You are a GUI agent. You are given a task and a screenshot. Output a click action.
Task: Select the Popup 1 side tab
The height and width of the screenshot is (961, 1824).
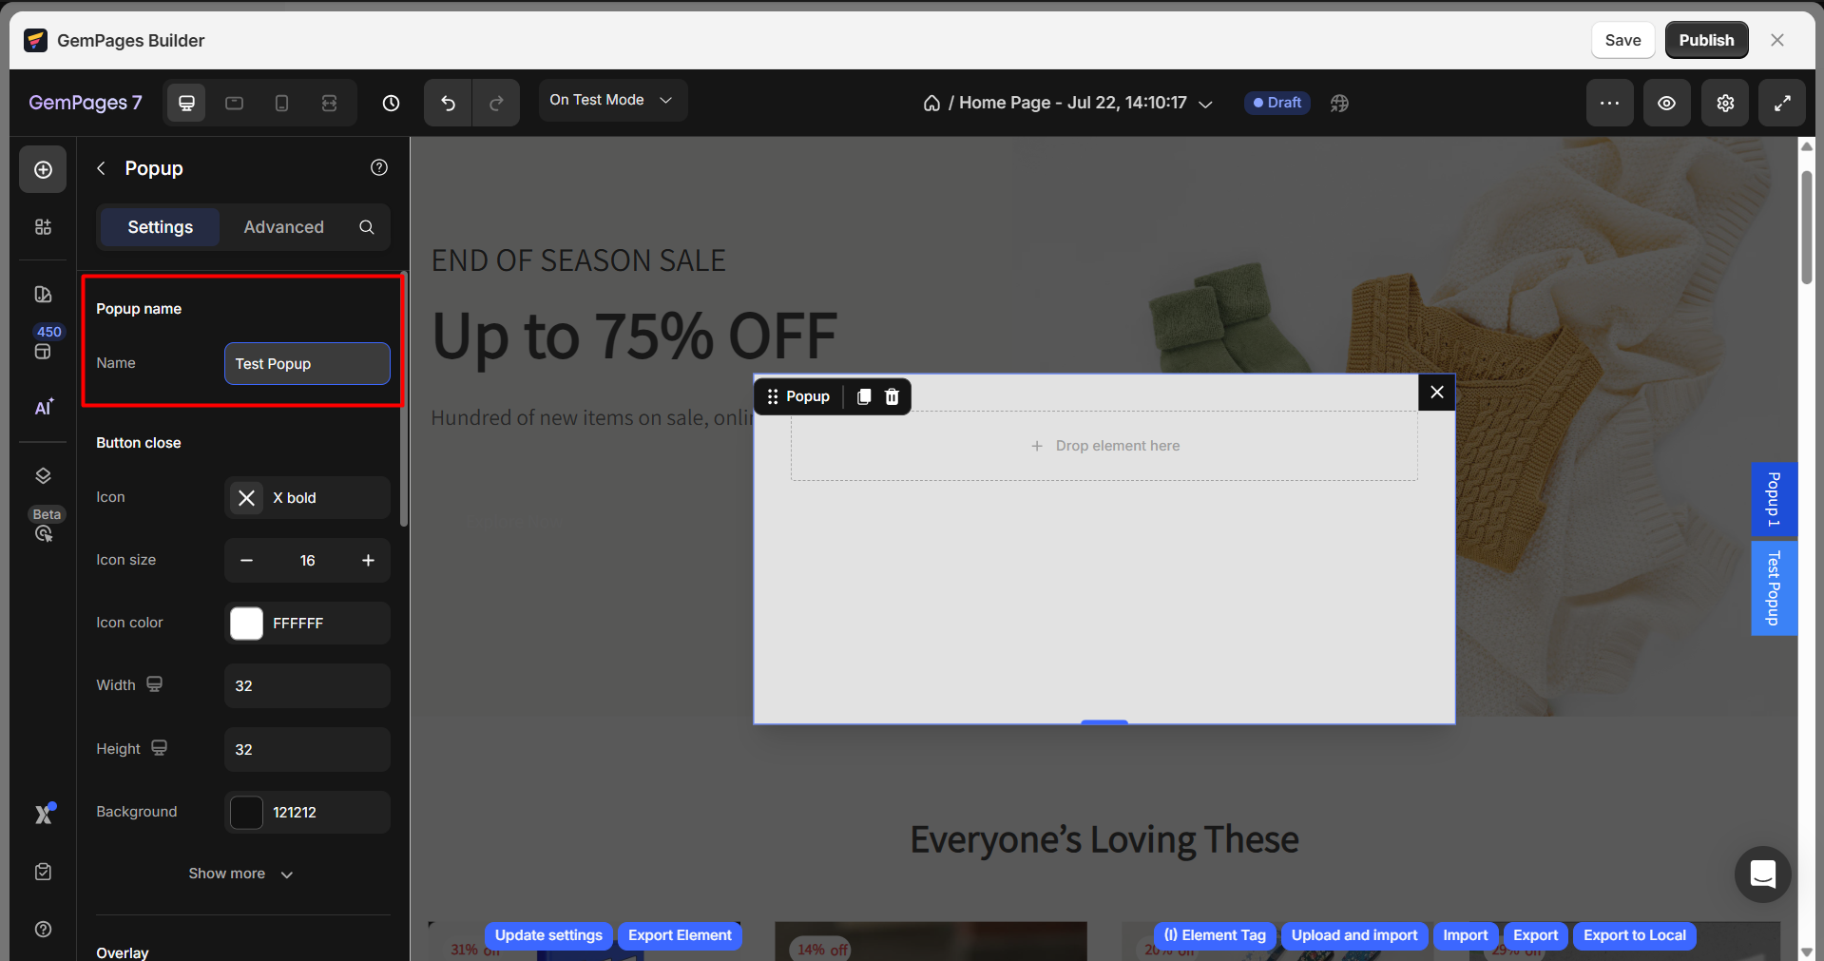point(1774,499)
